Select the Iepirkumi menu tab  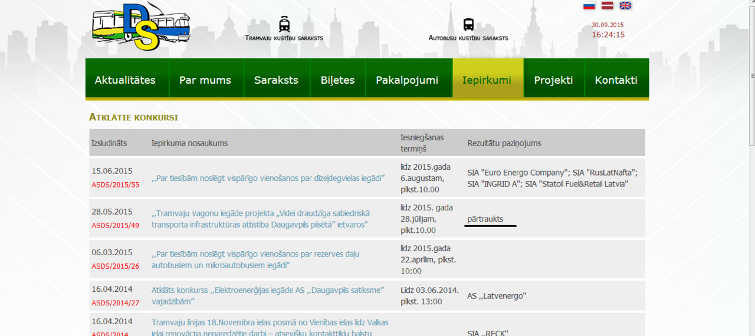[488, 78]
